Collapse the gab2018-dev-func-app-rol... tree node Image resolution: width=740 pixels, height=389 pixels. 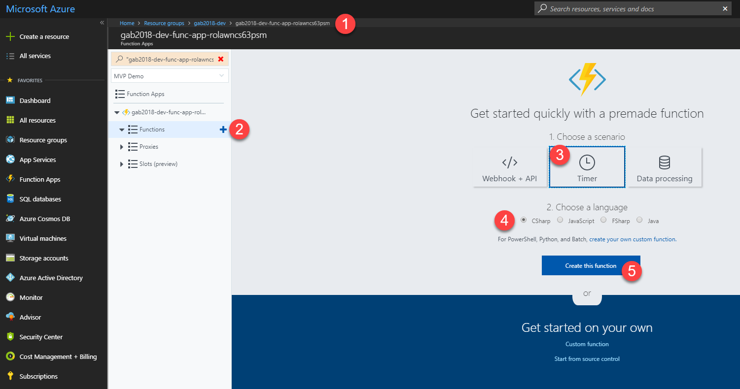pyautogui.click(x=117, y=112)
